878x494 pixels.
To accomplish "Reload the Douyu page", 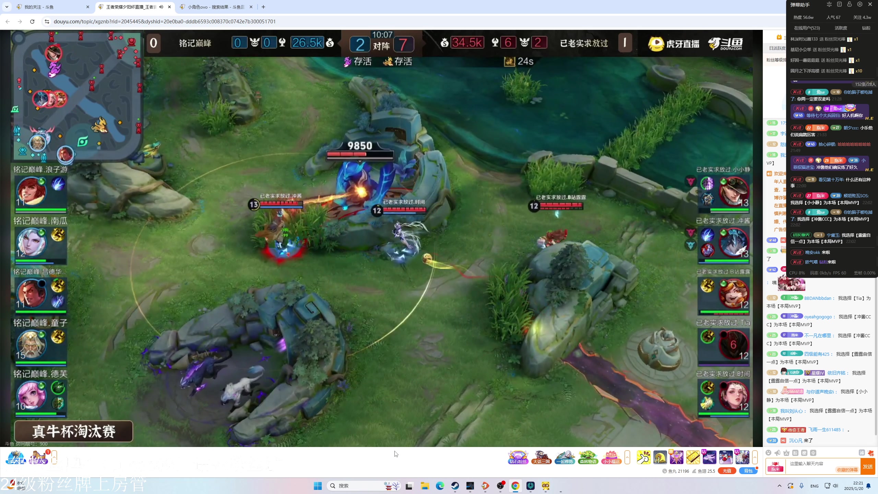I will pyautogui.click(x=32, y=21).
